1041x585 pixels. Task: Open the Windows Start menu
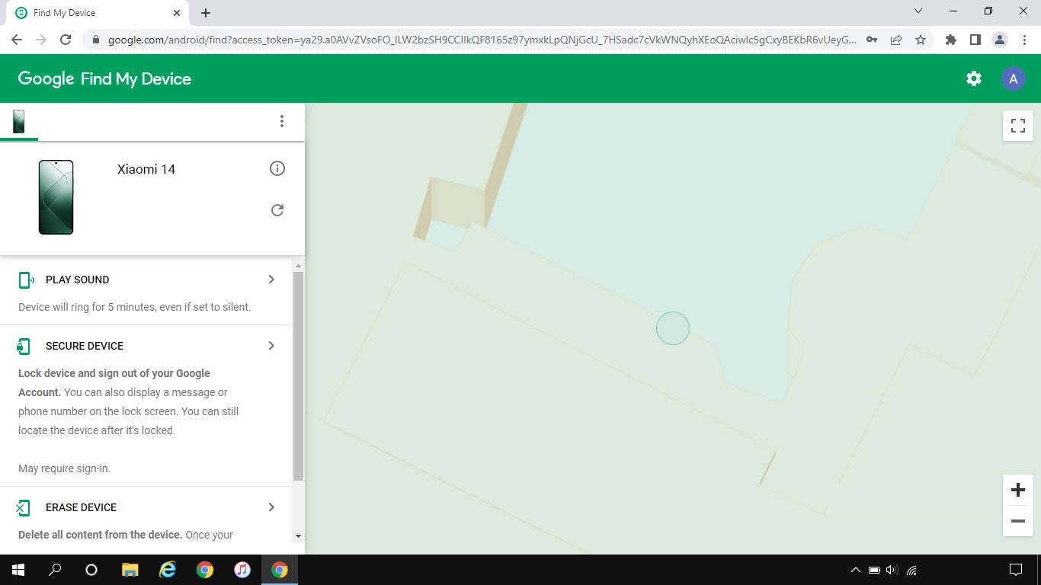pos(18,570)
